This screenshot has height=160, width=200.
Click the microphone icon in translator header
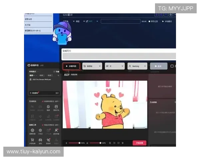157,15
